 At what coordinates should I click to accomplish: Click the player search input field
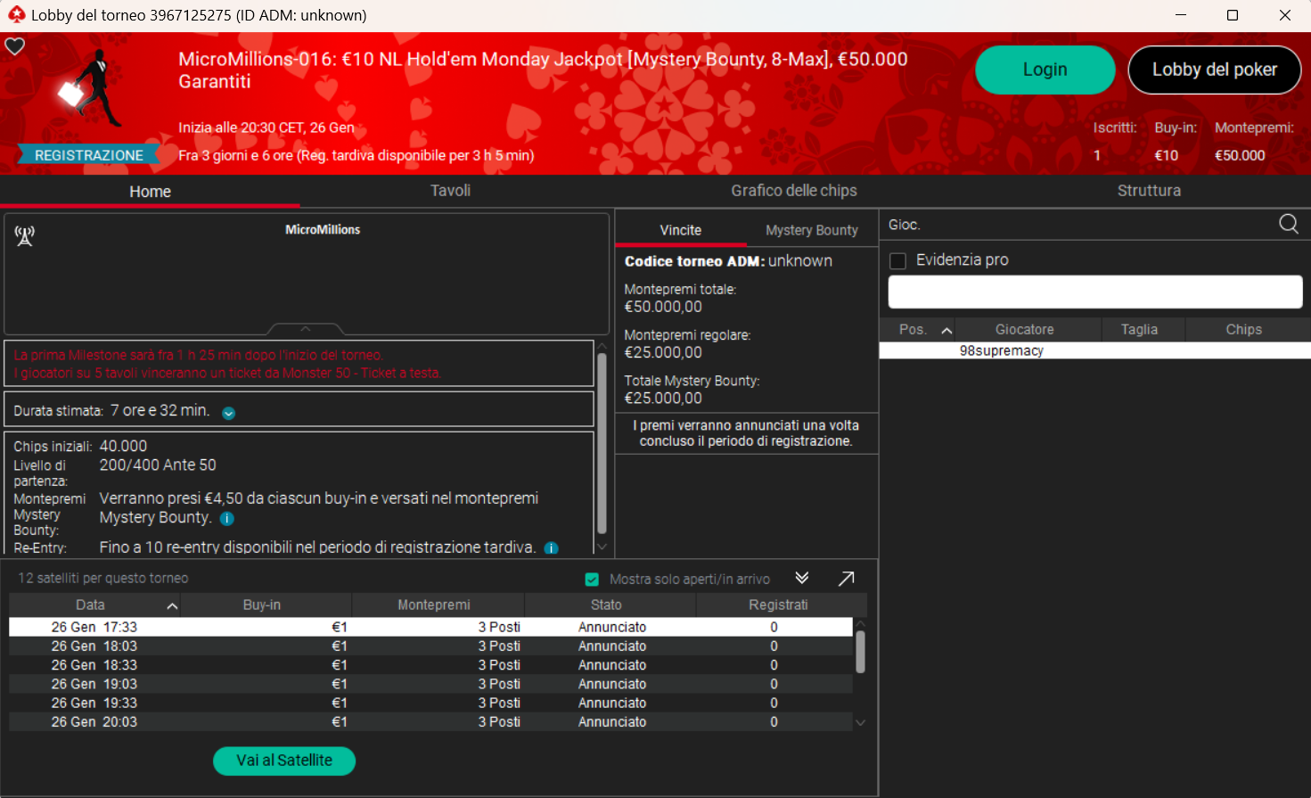click(1094, 292)
